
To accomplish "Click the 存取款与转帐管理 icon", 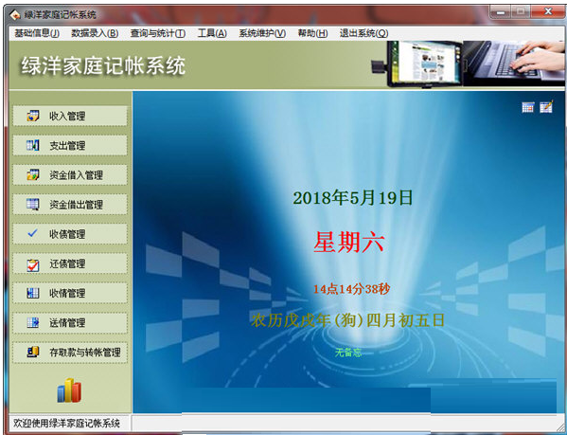I will (33, 352).
